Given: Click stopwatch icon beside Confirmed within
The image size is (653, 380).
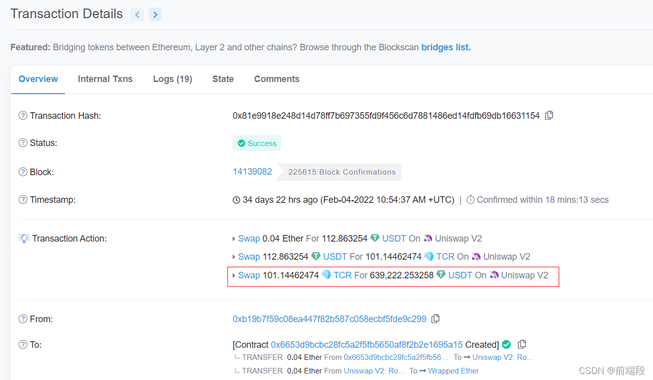Looking at the screenshot, I should coord(470,199).
